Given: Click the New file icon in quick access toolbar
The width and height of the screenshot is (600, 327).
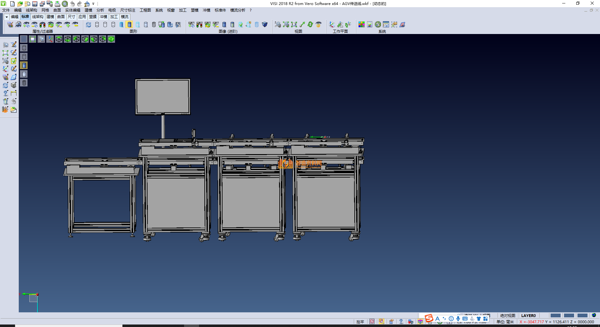Looking at the screenshot, I should point(12,4).
